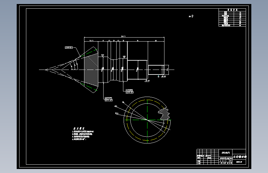268x173 pixels.
Task: Click the last line of the technical requirements
Action: click(x=79, y=139)
